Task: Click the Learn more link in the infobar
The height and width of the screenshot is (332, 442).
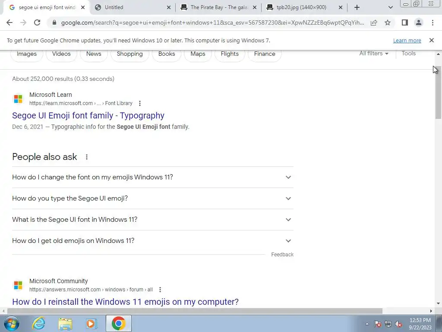Action: coord(407,40)
